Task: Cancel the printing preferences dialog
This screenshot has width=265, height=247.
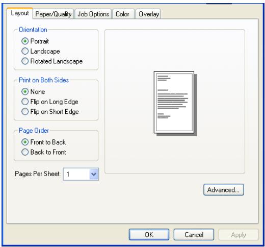Action: click(194, 235)
